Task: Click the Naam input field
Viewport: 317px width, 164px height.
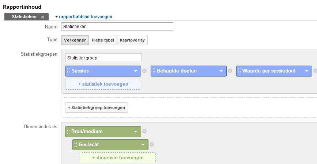Action: [x=117, y=26]
